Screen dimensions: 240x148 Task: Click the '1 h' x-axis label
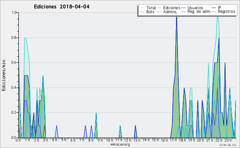[x=27, y=140]
